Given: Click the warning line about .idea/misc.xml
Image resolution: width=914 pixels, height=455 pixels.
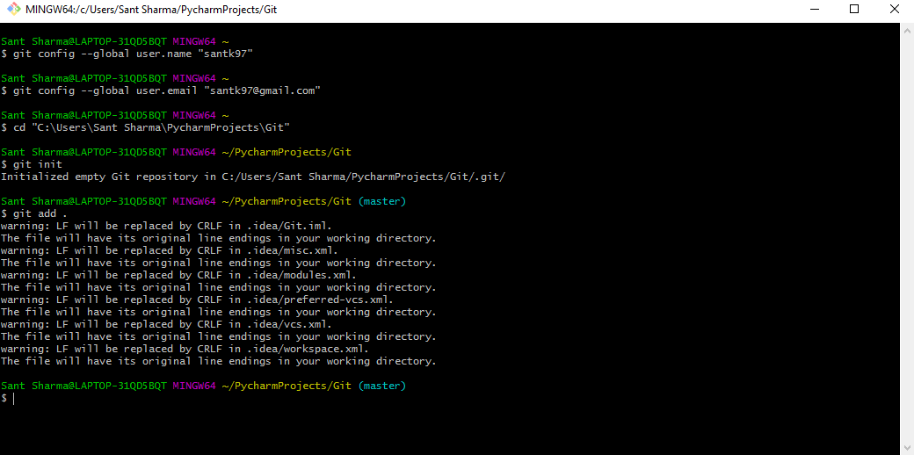Looking at the screenshot, I should [x=170, y=250].
